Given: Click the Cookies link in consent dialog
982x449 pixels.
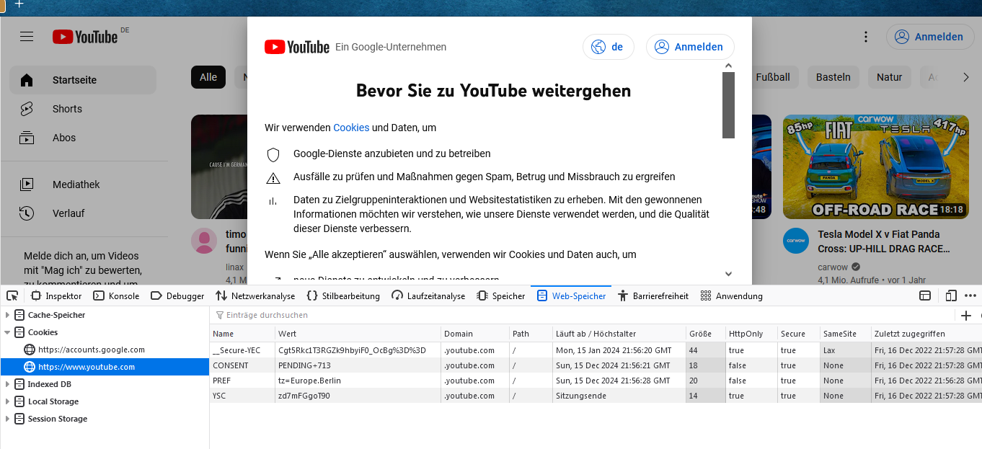Looking at the screenshot, I should [x=351, y=128].
